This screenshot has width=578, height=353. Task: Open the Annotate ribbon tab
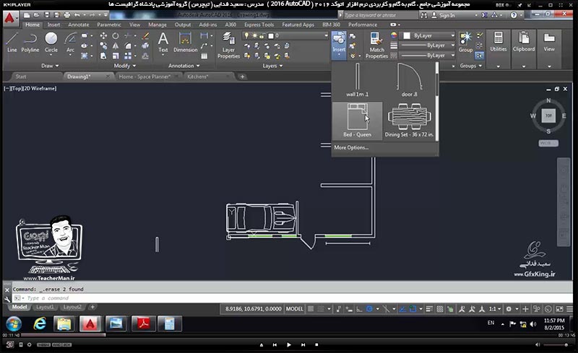[79, 25]
